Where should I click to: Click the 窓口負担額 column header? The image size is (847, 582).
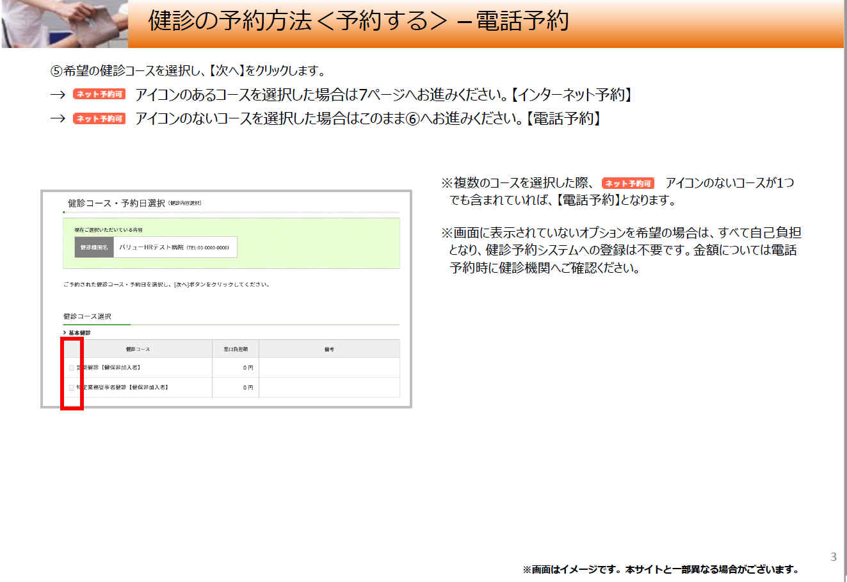pos(236,349)
